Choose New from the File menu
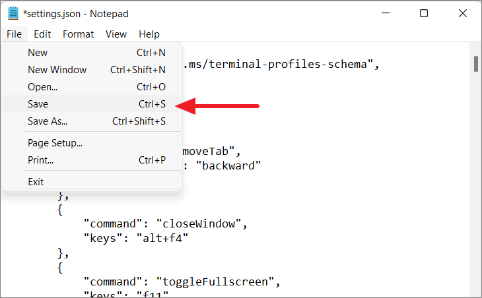Image resolution: width=482 pixels, height=298 pixels. 92,53
